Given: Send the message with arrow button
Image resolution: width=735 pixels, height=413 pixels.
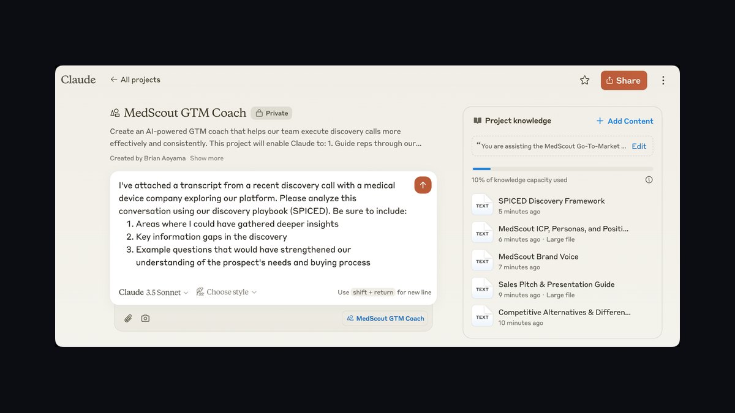Looking at the screenshot, I should [x=423, y=185].
